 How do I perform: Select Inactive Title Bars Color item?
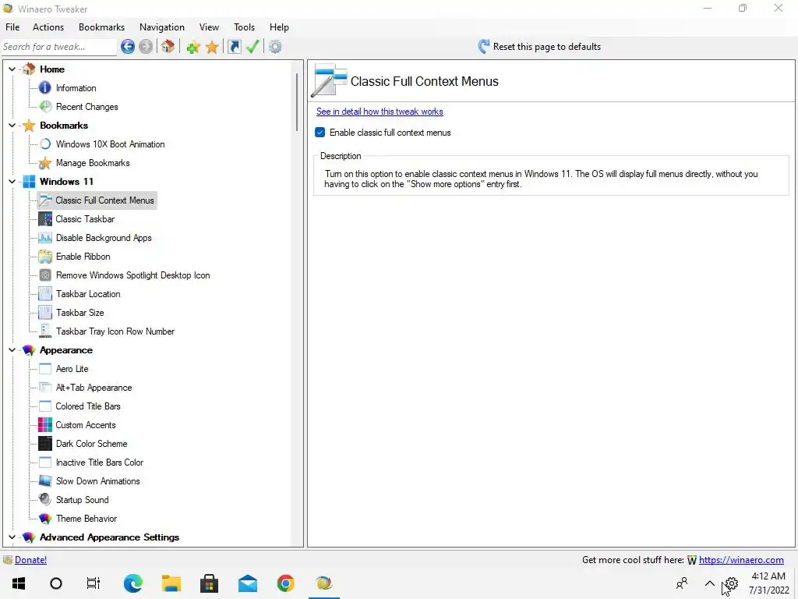click(100, 463)
